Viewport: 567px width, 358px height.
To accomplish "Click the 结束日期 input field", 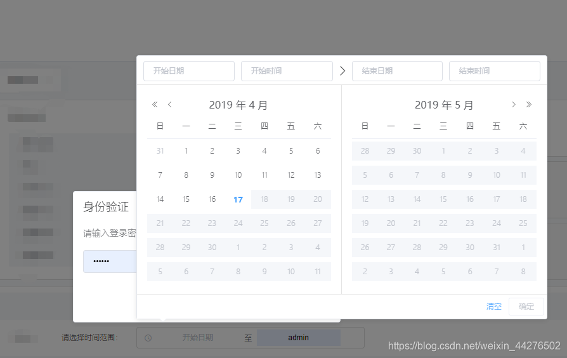I will pos(397,71).
